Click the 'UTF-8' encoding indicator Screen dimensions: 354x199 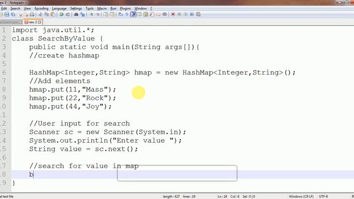click(x=323, y=197)
